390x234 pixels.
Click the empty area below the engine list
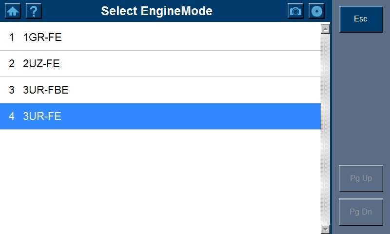[160, 180]
